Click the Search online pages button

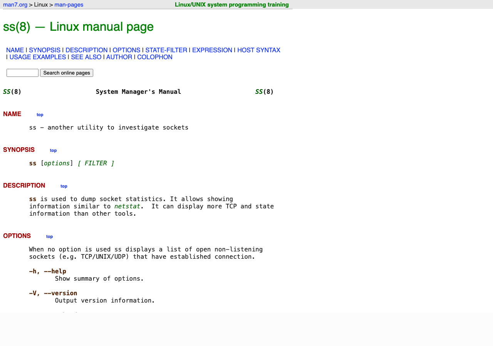66,73
